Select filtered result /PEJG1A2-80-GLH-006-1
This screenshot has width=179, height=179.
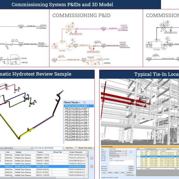(79, 106)
